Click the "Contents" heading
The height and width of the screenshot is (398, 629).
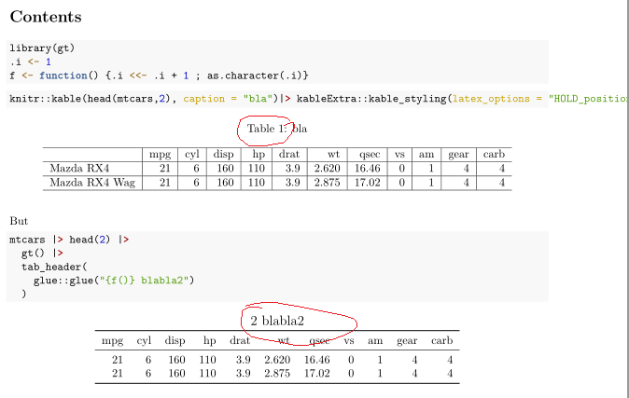[46, 17]
